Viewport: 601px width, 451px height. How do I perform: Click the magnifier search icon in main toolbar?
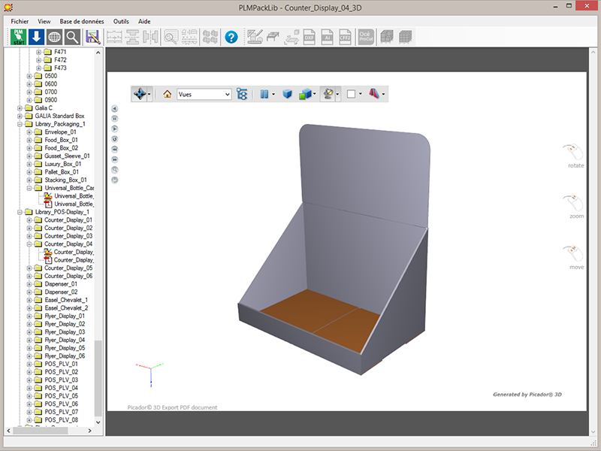[x=72, y=37]
